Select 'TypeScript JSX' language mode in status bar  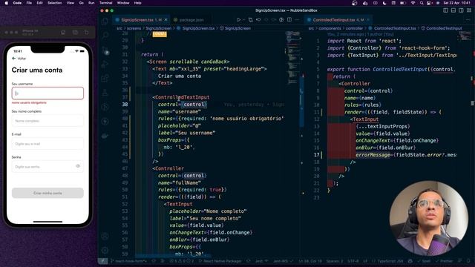tap(390, 261)
